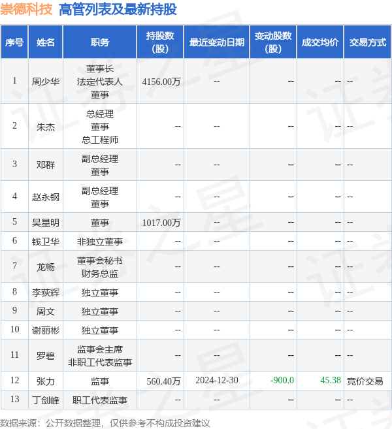Image resolution: width=392 pixels, height=429 pixels.
Task: Click 董事会秘书 in 龙畅's row
Action: pyautogui.click(x=100, y=261)
